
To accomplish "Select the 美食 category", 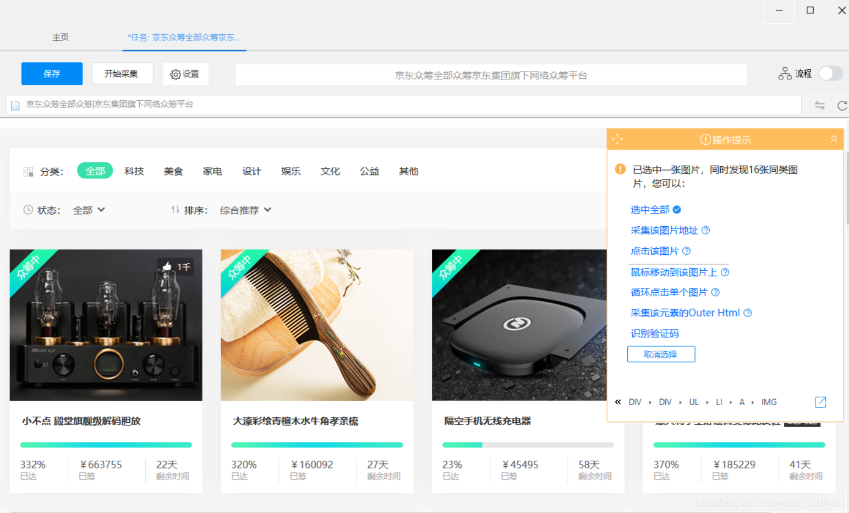I will [x=173, y=171].
